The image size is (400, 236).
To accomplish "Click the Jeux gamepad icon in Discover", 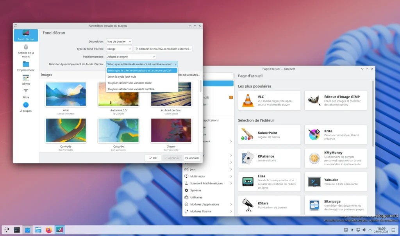I will tap(186, 169).
